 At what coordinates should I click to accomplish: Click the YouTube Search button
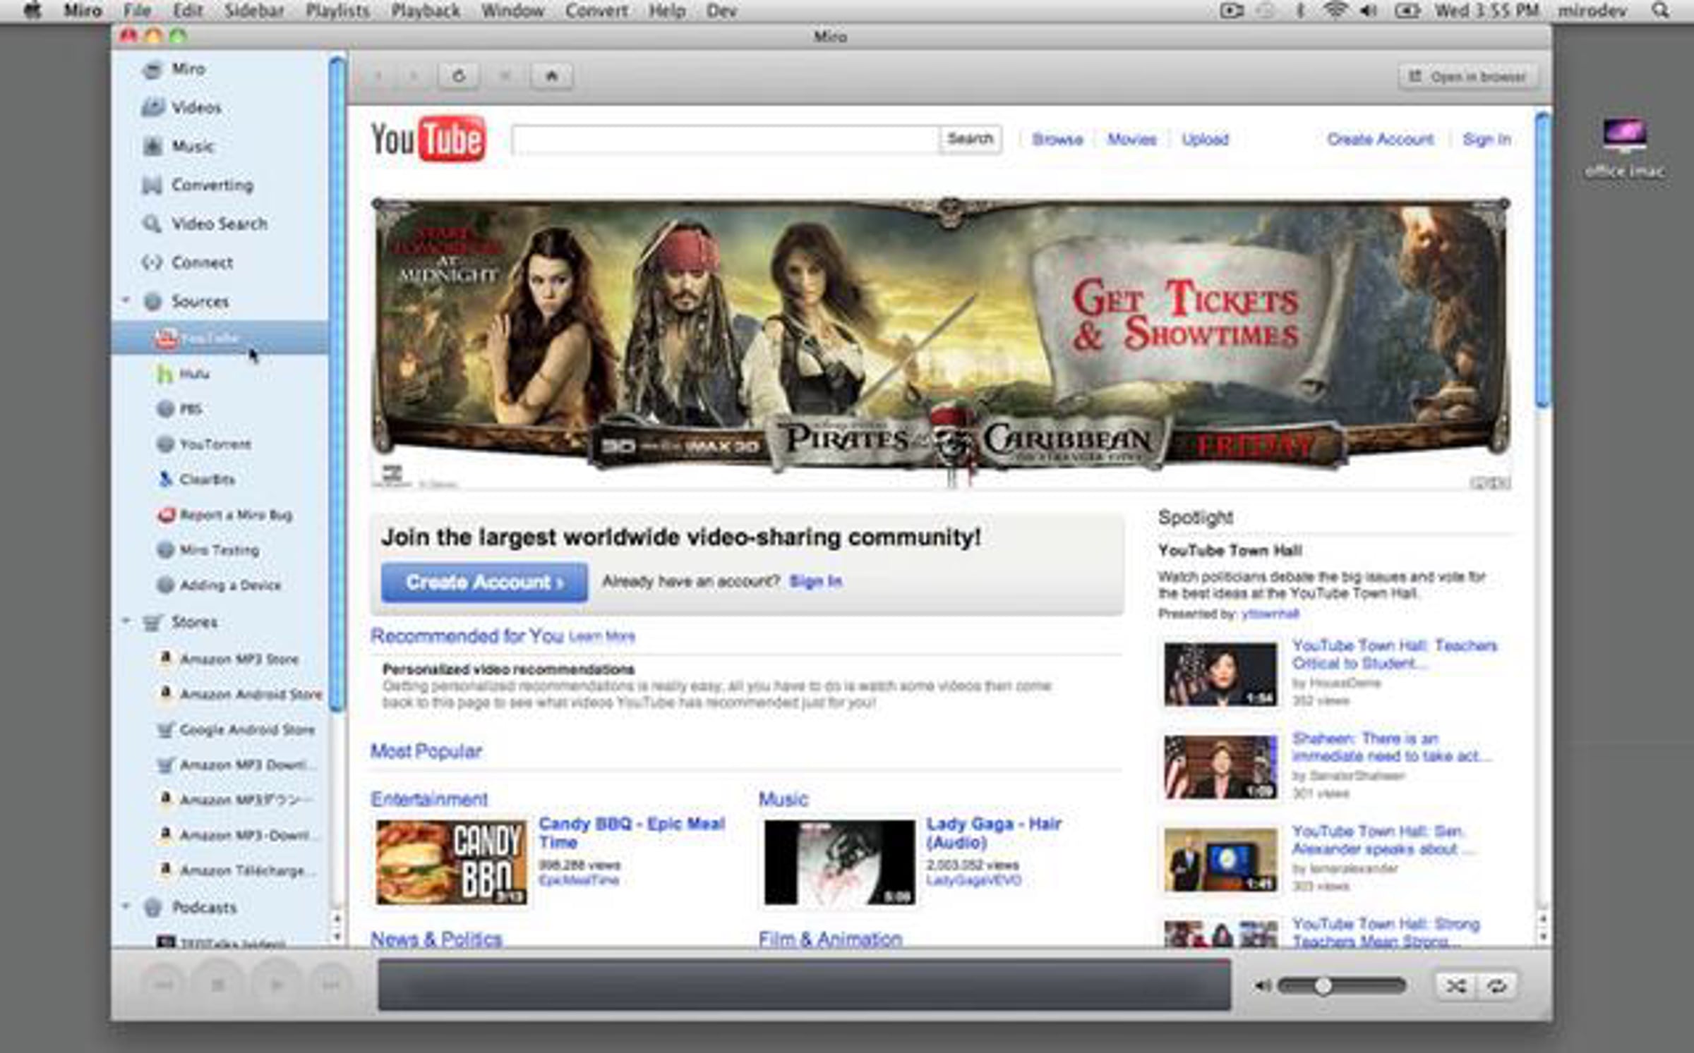970,139
